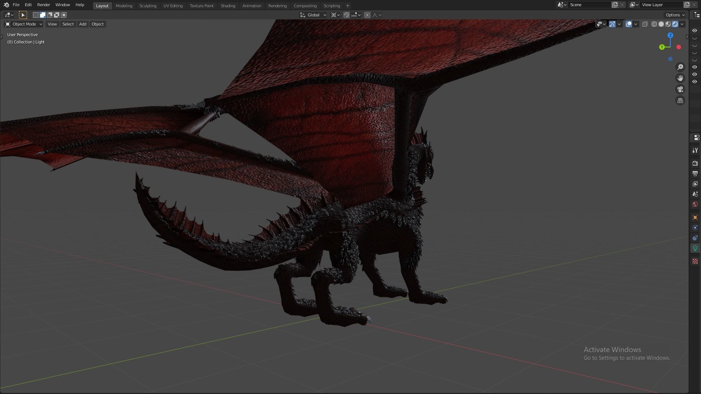Open the viewport shading options dropdown arrow

(682, 24)
